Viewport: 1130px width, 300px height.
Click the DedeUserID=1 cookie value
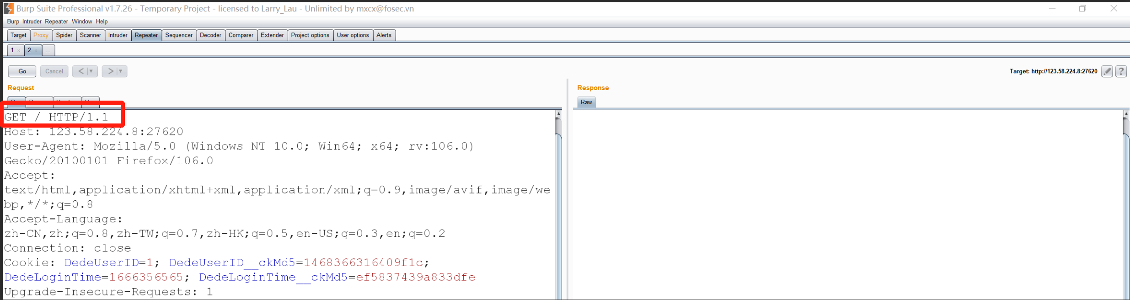(x=108, y=263)
